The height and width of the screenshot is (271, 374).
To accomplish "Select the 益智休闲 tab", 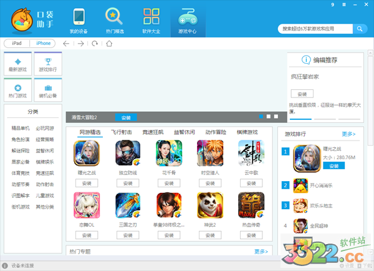I will point(185,132).
